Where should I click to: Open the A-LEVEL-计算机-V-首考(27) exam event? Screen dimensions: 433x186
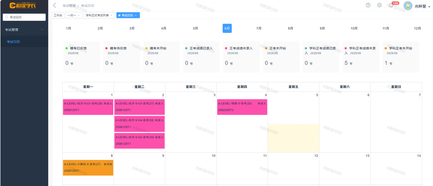[x=88, y=168]
